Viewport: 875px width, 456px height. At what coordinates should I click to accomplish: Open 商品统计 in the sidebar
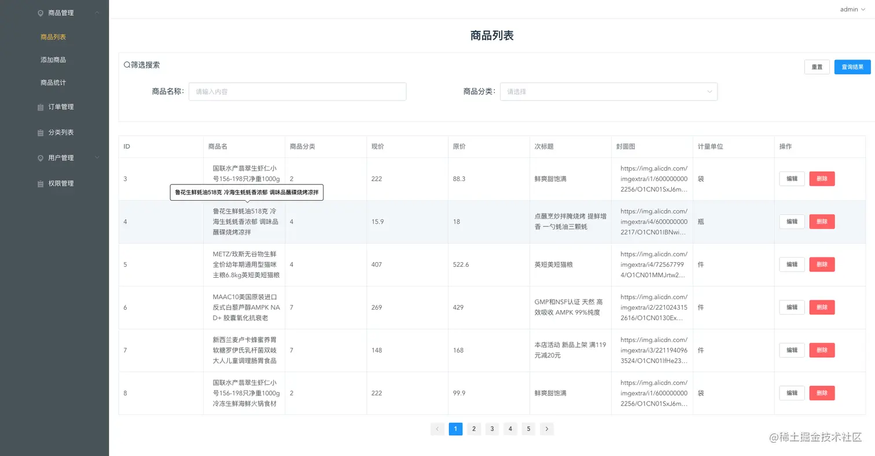(x=53, y=83)
